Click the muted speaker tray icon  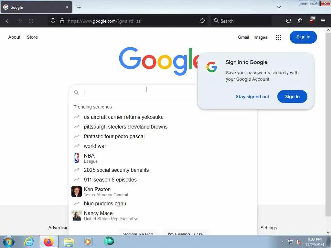pos(298,242)
